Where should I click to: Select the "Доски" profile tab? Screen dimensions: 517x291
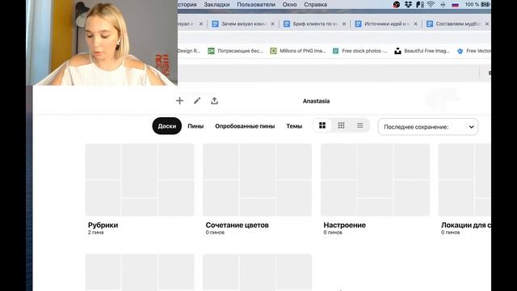click(167, 126)
